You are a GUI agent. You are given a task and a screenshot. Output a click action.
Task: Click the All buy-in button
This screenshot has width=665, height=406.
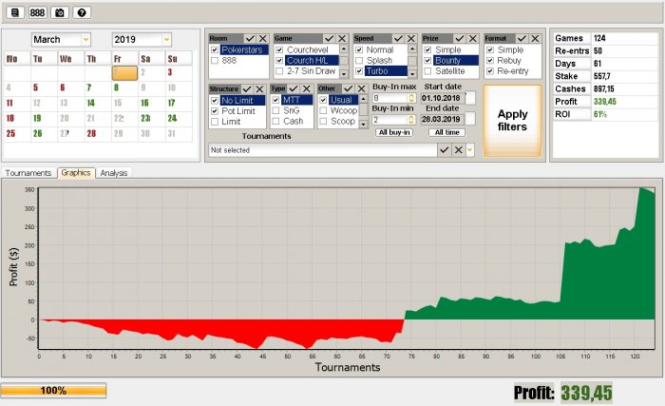[394, 132]
